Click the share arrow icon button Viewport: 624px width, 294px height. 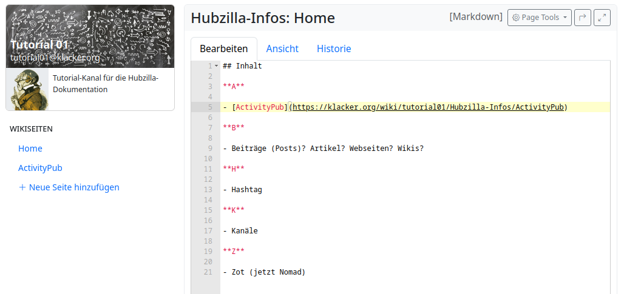click(x=582, y=18)
